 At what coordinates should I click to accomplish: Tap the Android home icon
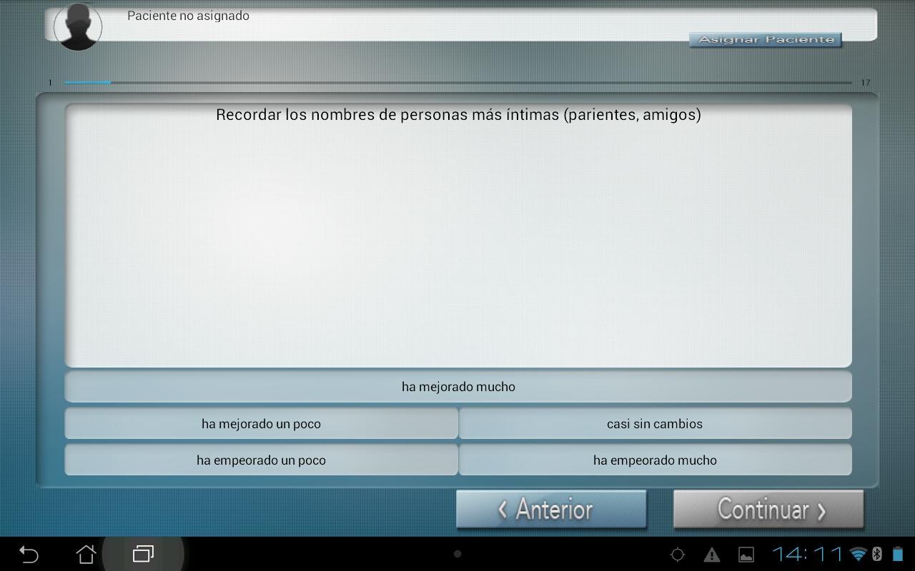tap(86, 554)
